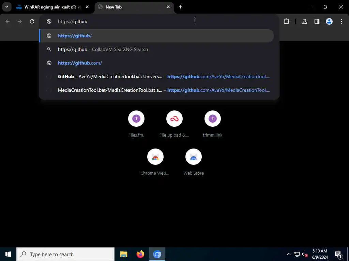Go forward with the forward arrow

[20, 21]
